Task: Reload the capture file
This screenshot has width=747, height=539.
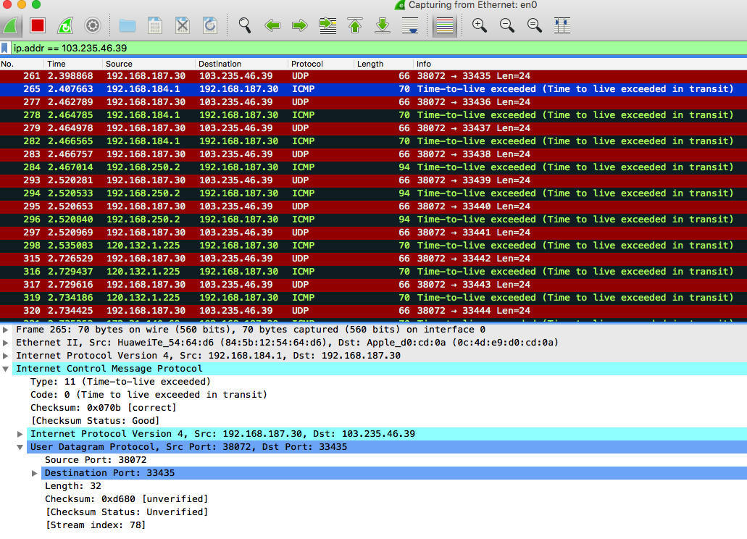Action: [x=210, y=25]
